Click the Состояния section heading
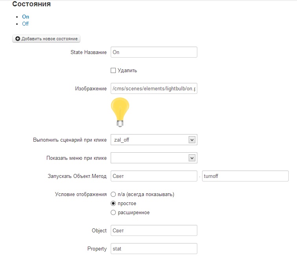Screen dimensions: 297x258 (x=32, y=5)
